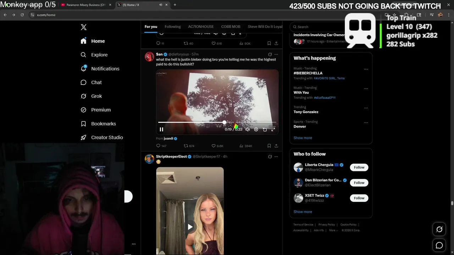The image size is (454, 255).
Task: Open more options for Denver trend
Action: [x=366, y=123]
